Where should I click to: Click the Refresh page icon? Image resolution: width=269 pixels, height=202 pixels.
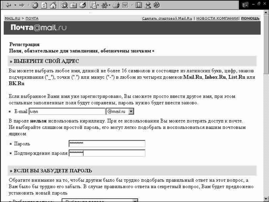pyautogui.click(x=44, y=5)
